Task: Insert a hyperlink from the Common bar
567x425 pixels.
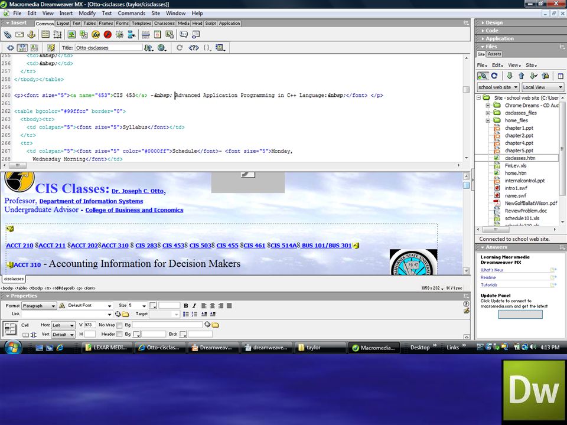Action: 8,35
